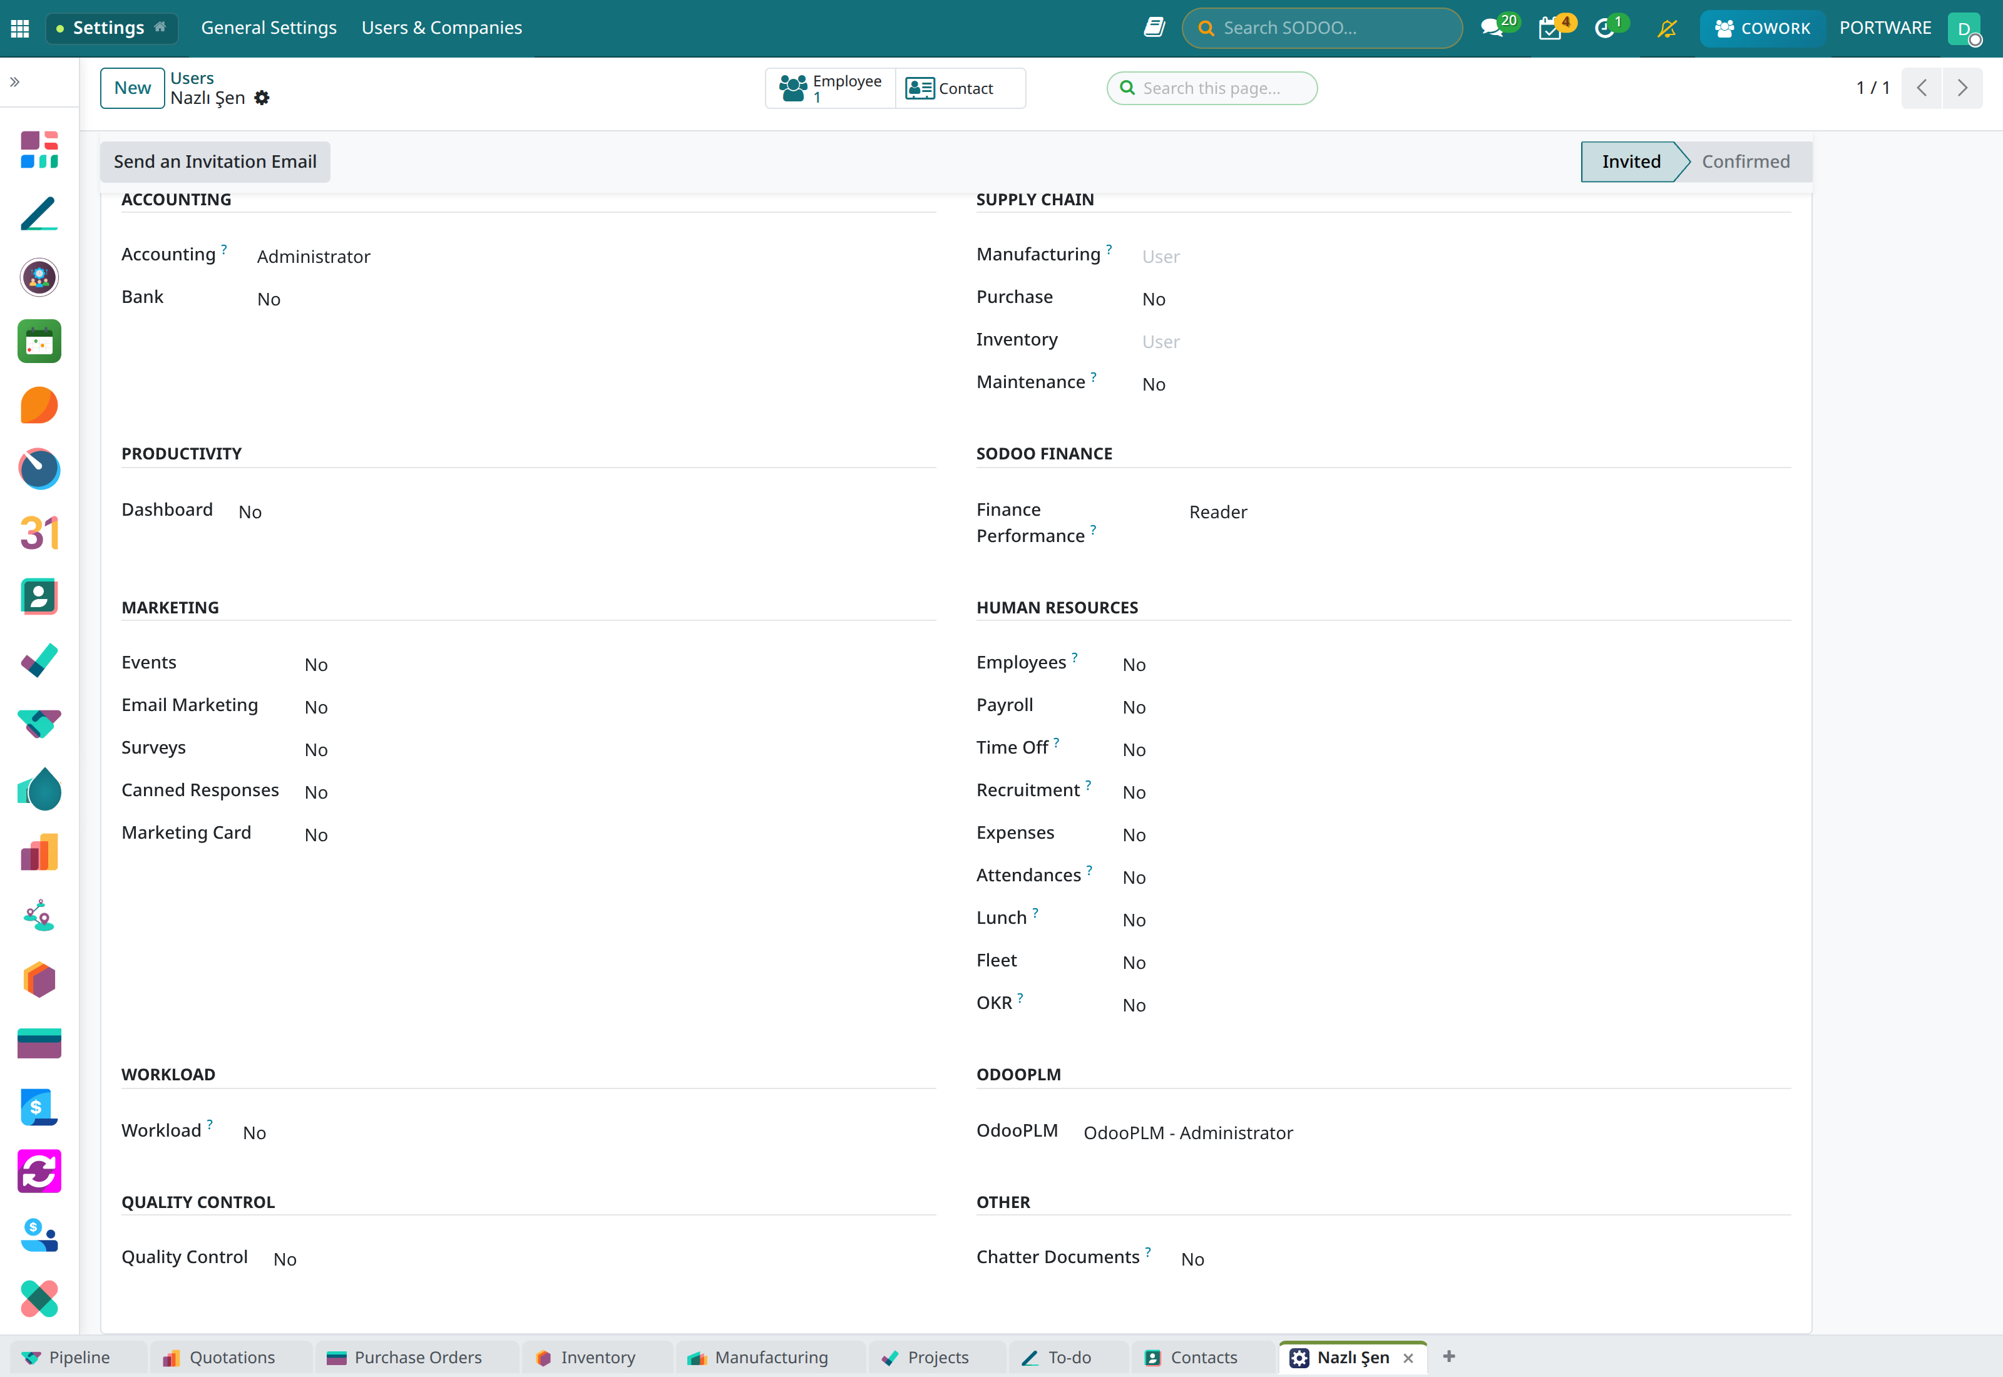2003x1377 pixels.
Task: Click the Search SODOO global search field
Action: coord(1321,28)
